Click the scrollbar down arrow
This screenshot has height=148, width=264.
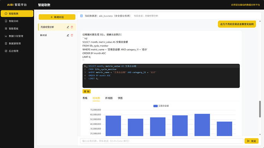[260, 134]
